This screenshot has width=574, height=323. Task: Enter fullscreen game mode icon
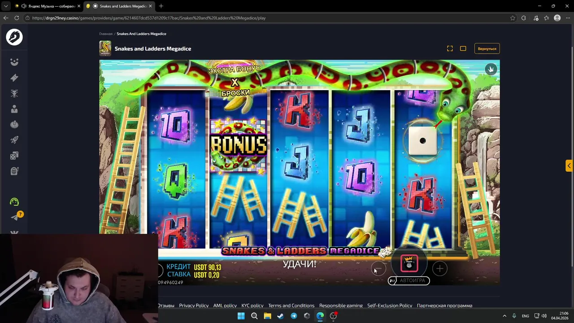(x=450, y=48)
